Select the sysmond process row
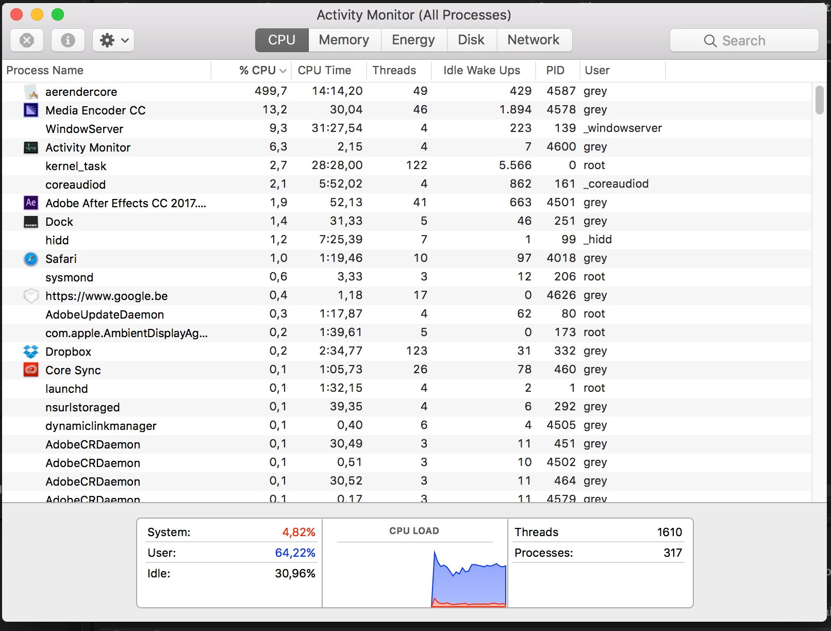This screenshot has width=831, height=631. pyautogui.click(x=407, y=277)
